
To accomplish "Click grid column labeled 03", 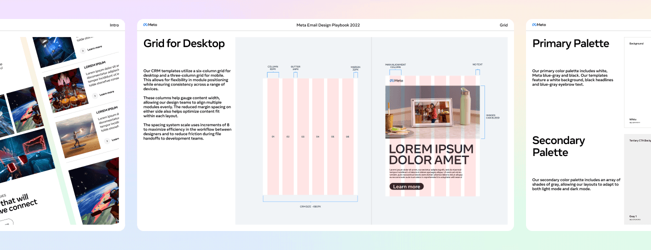I will [303, 136].
